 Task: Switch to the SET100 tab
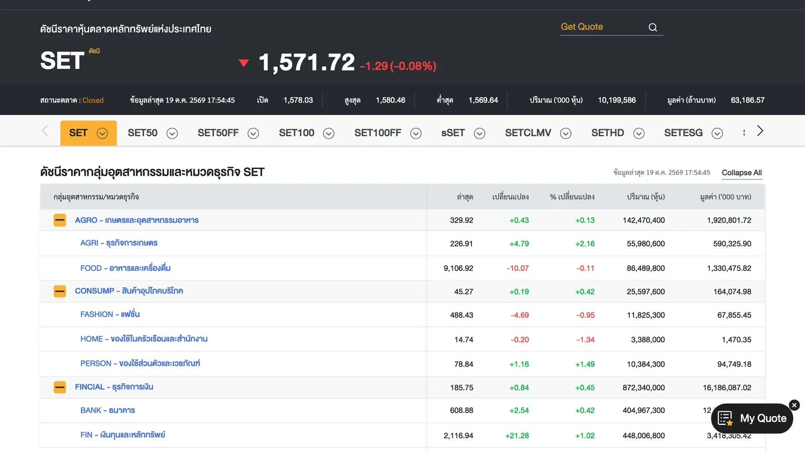click(296, 133)
